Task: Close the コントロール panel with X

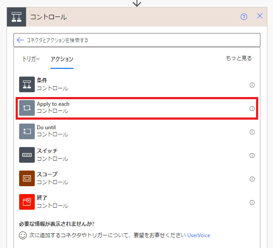Action: 260,16
